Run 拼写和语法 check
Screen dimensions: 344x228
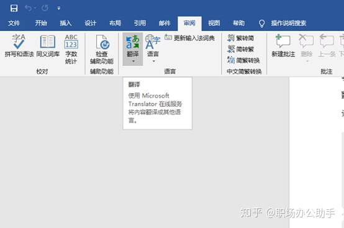pos(19,45)
